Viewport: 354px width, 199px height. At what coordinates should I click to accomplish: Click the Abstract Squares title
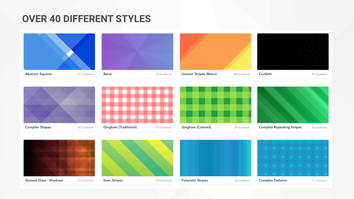point(38,74)
